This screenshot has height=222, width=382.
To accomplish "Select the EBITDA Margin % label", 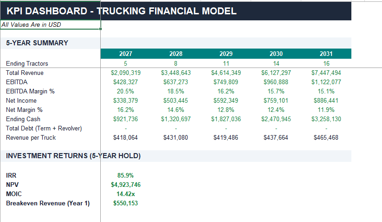I will click(x=30, y=91).
